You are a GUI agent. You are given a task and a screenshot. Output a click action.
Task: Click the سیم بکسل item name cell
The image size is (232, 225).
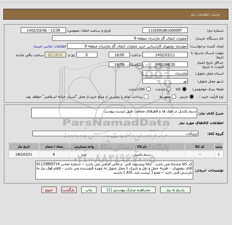click(142, 154)
